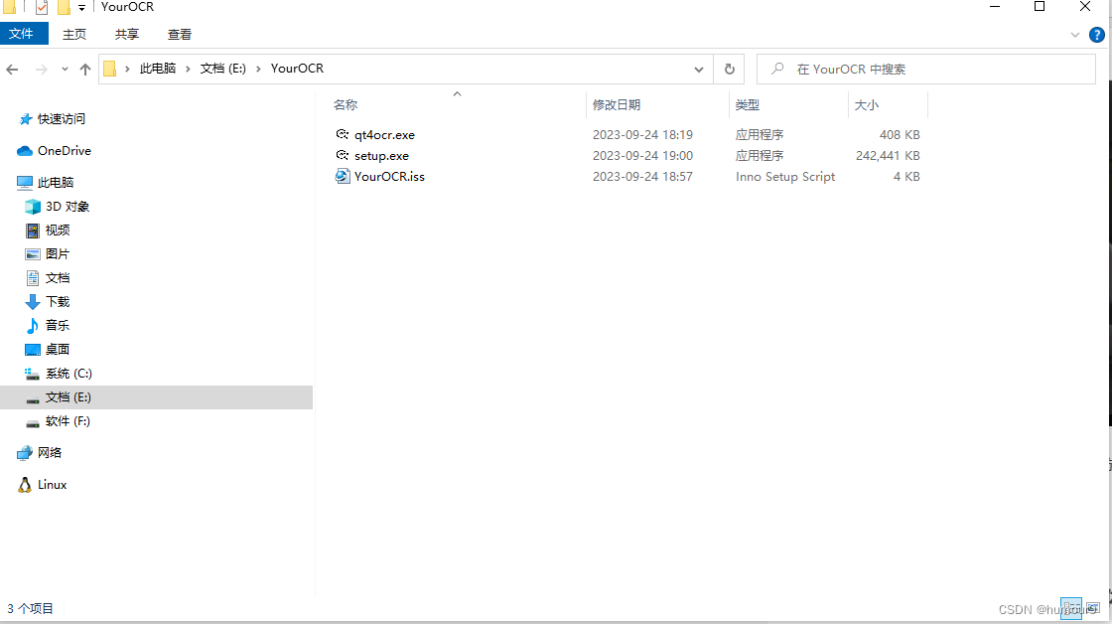Image resolution: width=1112 pixels, height=624 pixels.
Task: Switch to the 查看 ribbon tab
Action: tap(179, 34)
